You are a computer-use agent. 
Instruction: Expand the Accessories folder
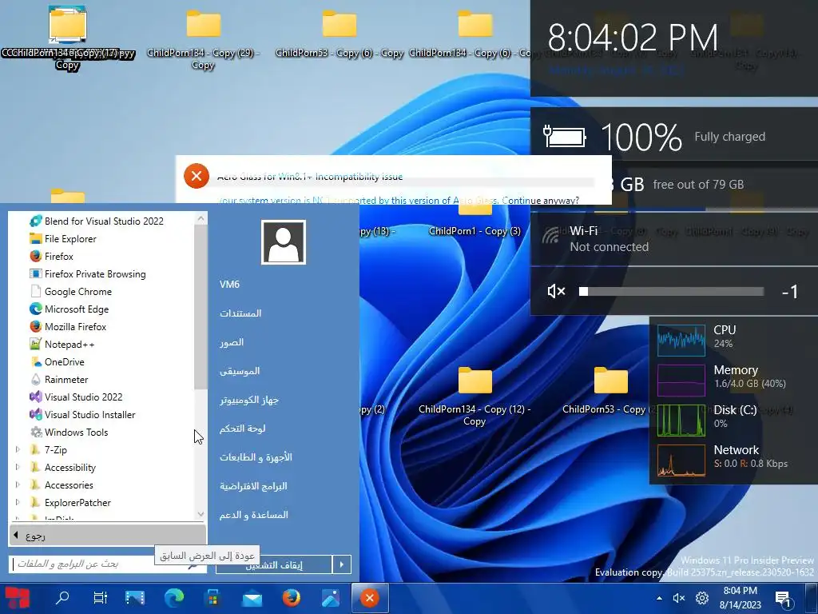pos(18,485)
